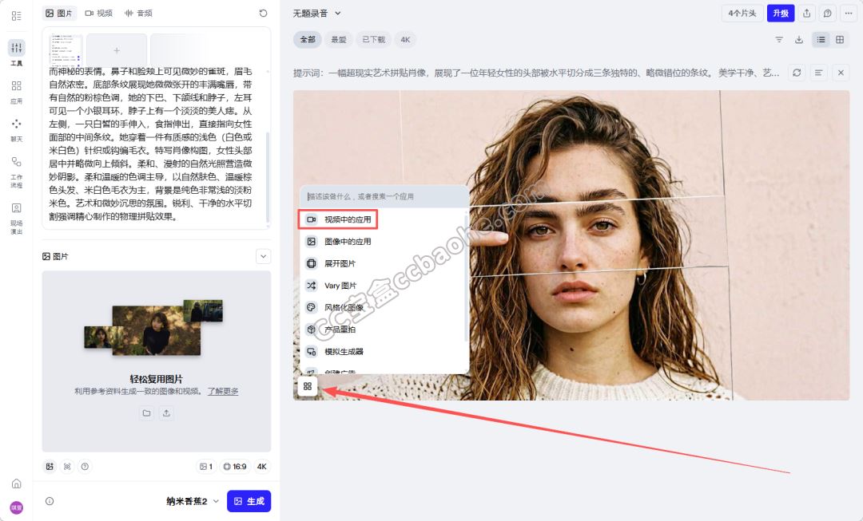The height and width of the screenshot is (521, 863).
Task: Switch to the 音频 (Audio) tab
Action: [138, 14]
